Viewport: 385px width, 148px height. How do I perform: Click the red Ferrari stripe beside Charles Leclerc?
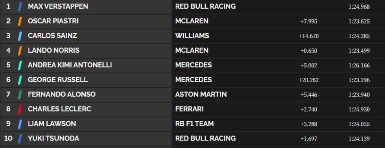coord(20,109)
